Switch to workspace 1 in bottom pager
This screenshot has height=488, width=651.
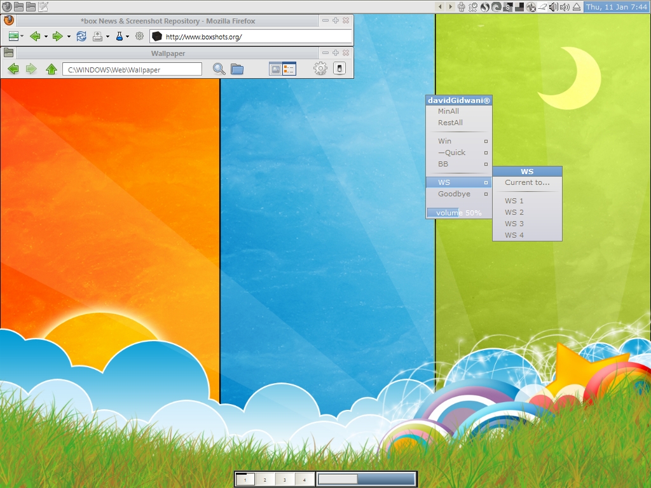tap(245, 479)
